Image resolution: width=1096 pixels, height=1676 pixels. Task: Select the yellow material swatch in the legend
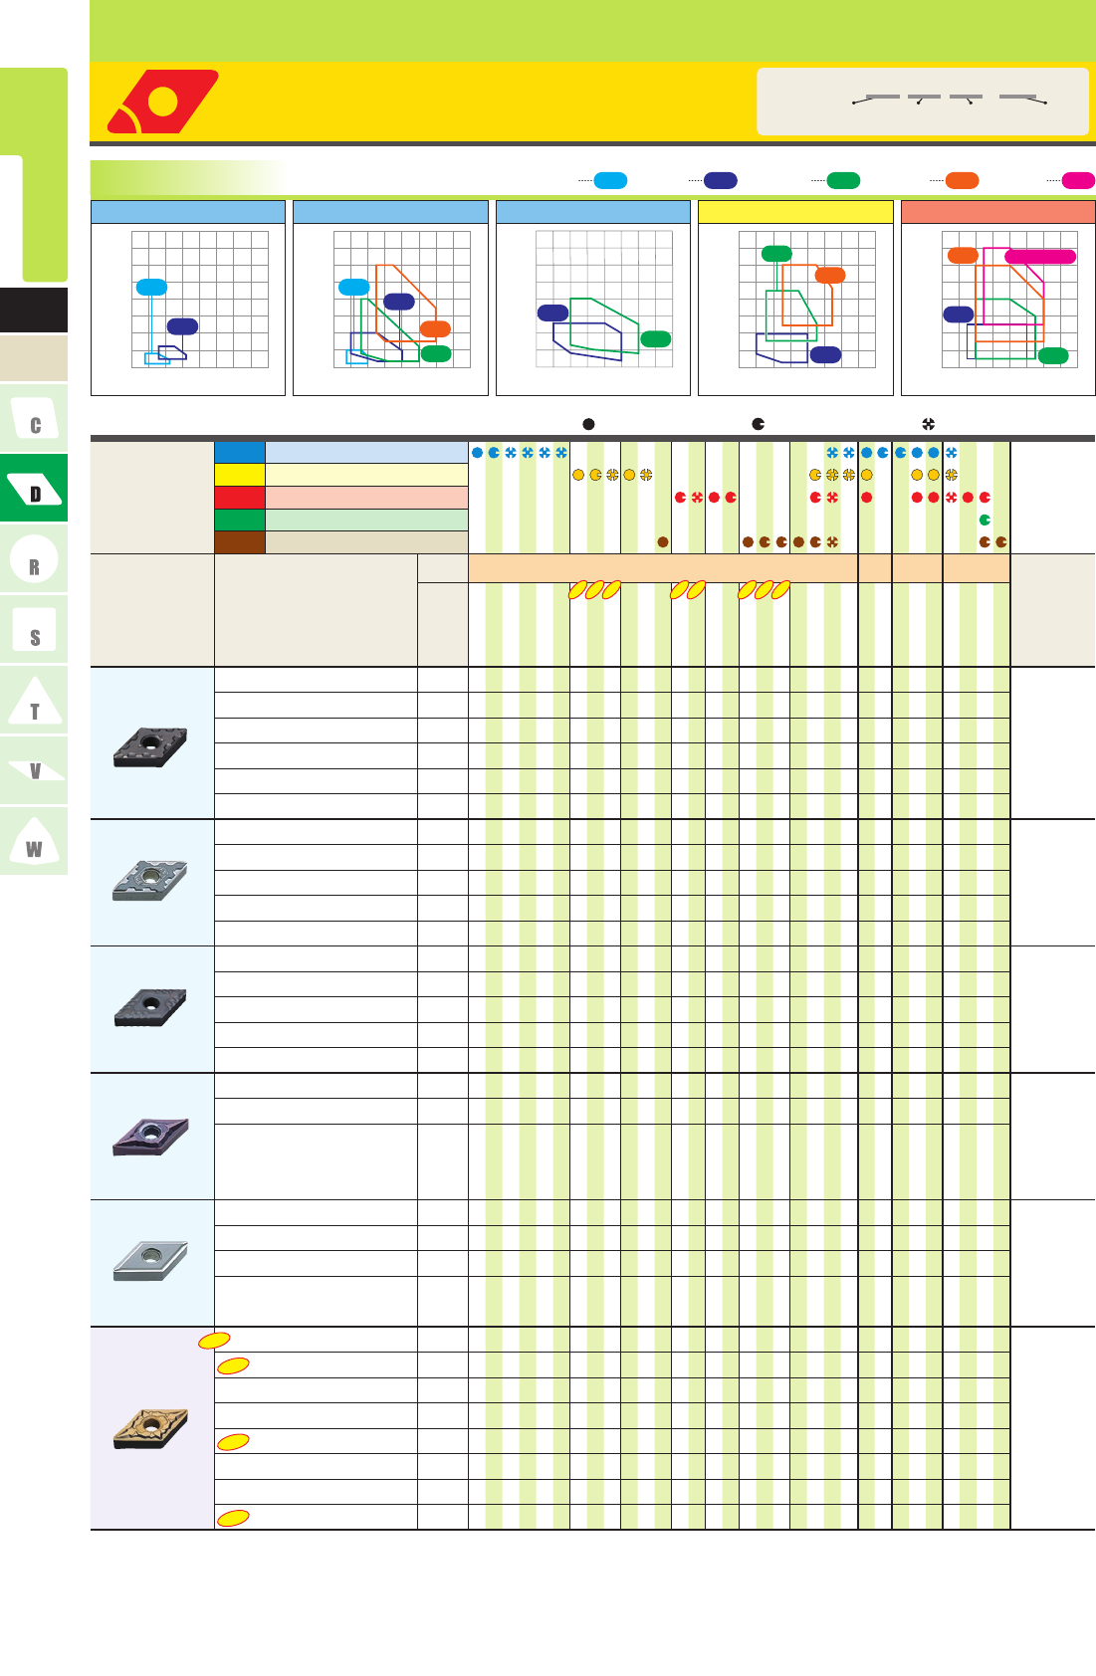click(x=240, y=475)
